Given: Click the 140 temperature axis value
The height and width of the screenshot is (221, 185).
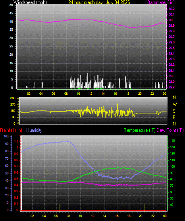Looking at the screenshot, I should click(x=172, y=141).
